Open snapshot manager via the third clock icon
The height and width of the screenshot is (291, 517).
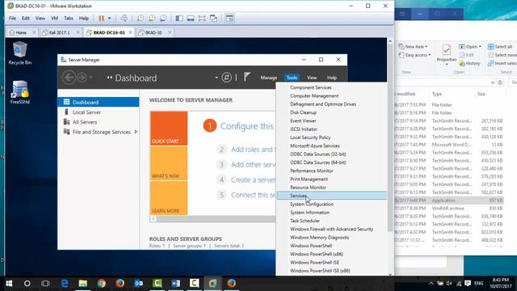pos(163,18)
